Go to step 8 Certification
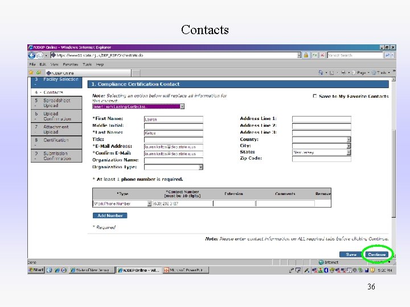The width and height of the screenshot is (410, 307). click(56, 143)
